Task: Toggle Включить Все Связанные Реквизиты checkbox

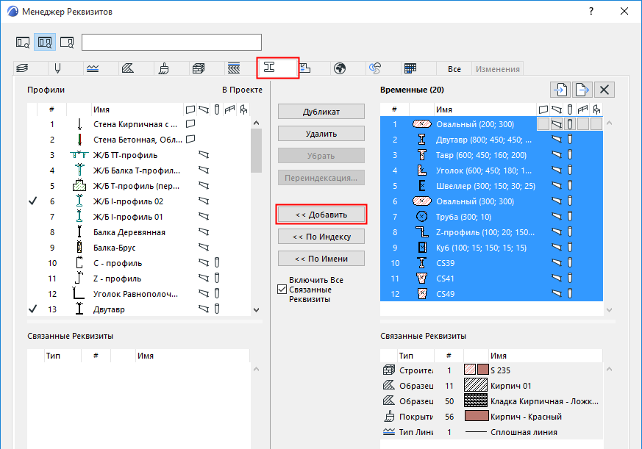Action: (x=282, y=290)
